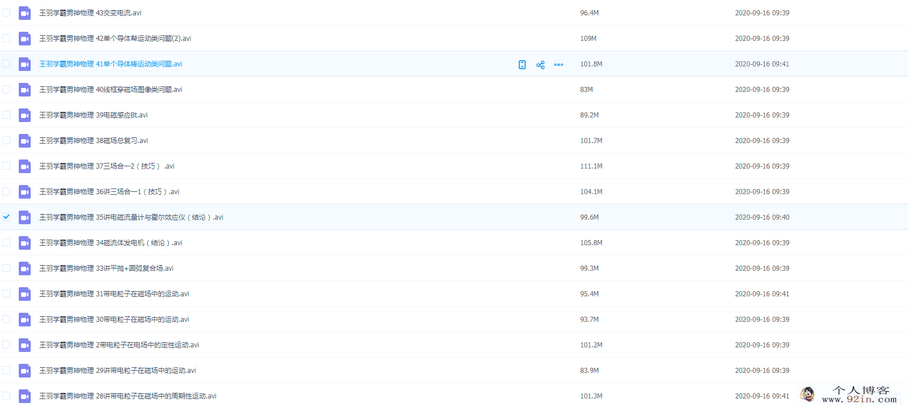This screenshot has height=407, width=908.
Task: Check the box for 39电磁感应Bt.avi
Action: point(6,115)
